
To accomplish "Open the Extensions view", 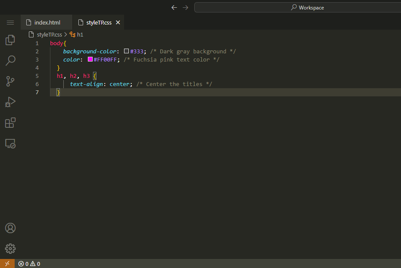I will 10,123.
